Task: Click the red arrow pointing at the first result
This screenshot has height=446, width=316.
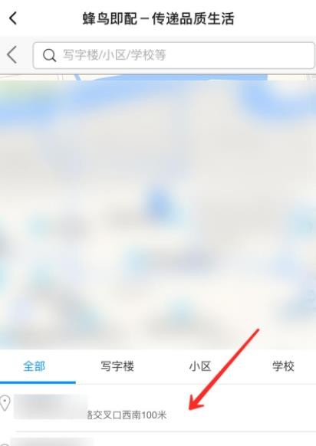Action: [x=223, y=370]
